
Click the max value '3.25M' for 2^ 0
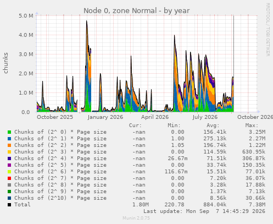pos(257,132)
